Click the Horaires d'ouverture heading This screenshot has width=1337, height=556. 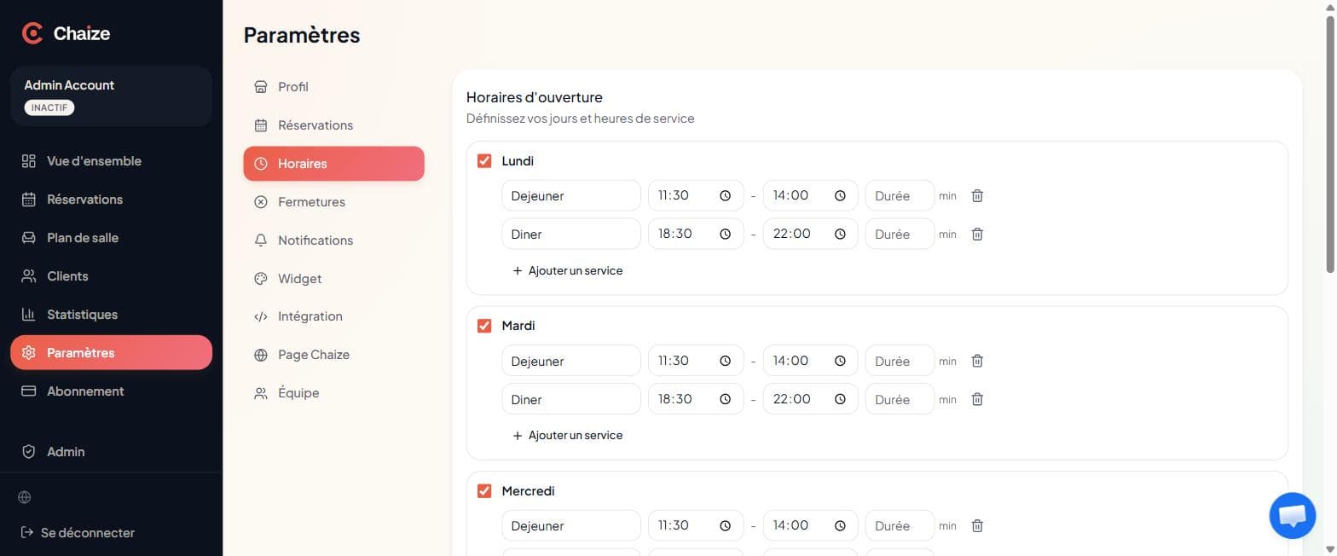click(535, 97)
